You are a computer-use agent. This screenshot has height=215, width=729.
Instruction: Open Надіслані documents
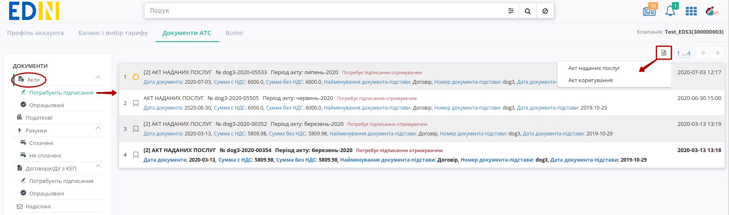click(x=38, y=206)
